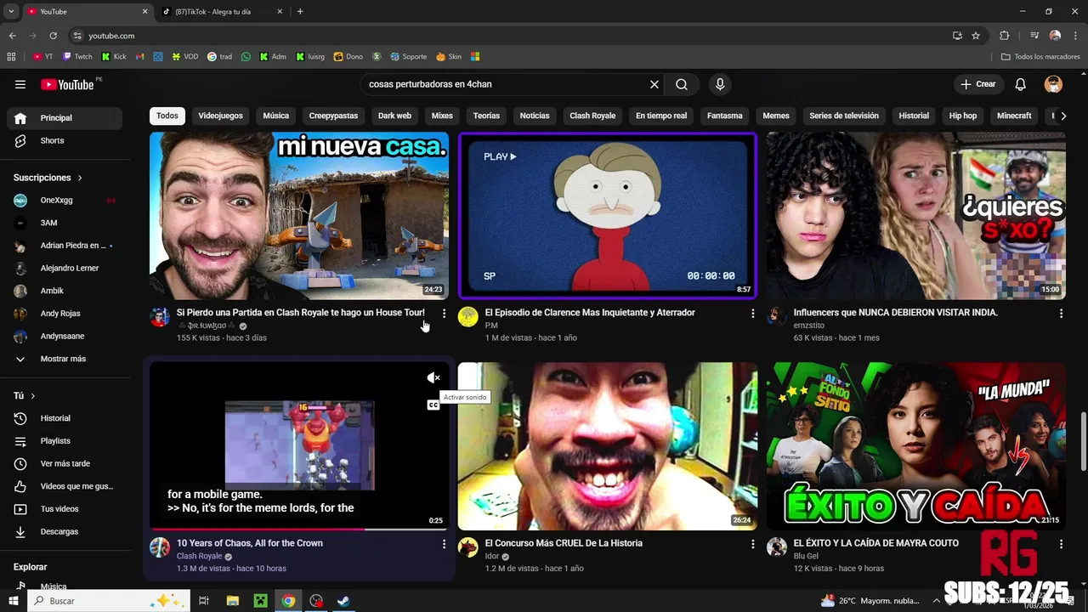The height and width of the screenshot is (612, 1088).
Task: Open File Explorer from the taskbar
Action: tap(233, 601)
